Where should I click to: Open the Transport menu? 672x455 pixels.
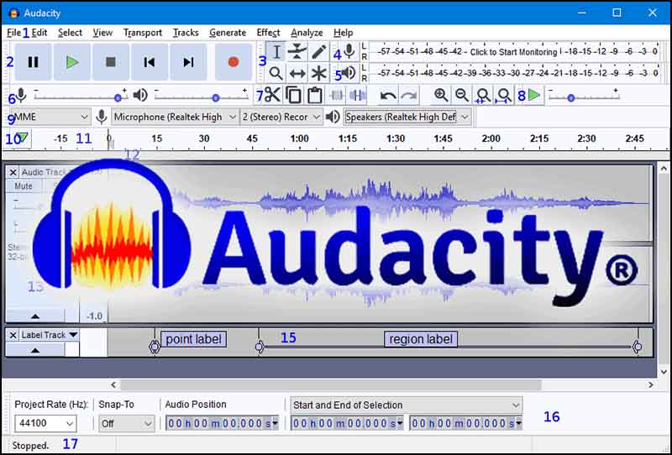pos(143,33)
